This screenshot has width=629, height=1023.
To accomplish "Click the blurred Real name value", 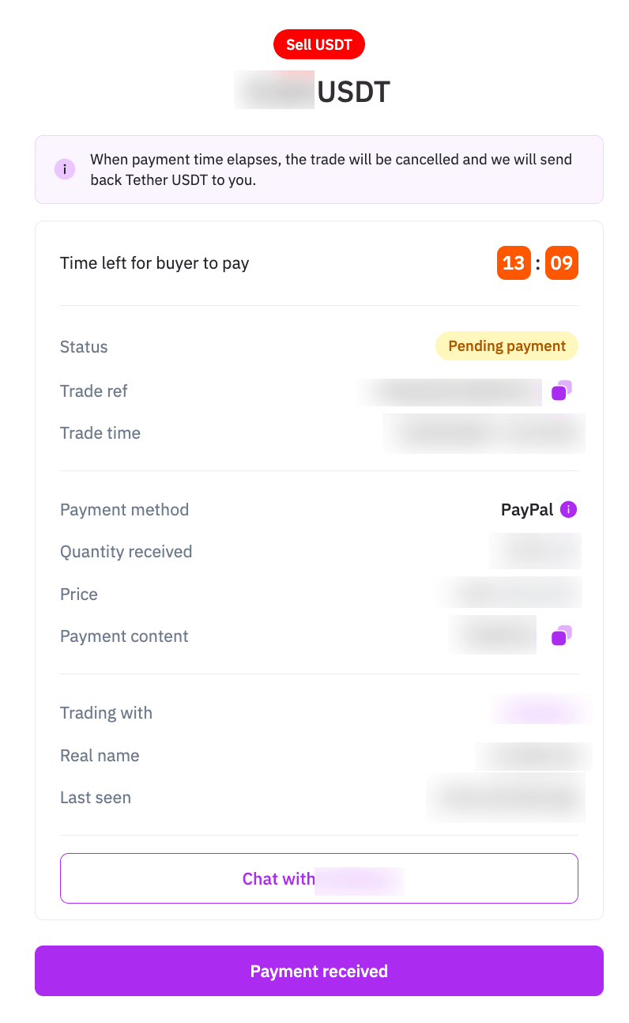I will [x=534, y=756].
